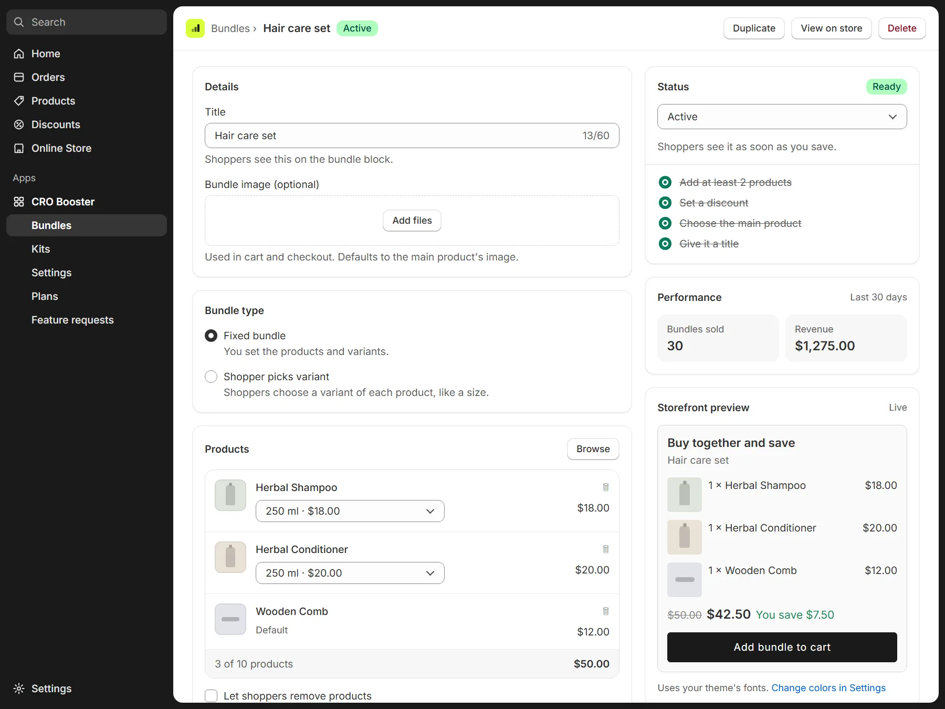The height and width of the screenshot is (709, 945).
Task: Click 'Give it a title' check icon
Action: (x=665, y=244)
